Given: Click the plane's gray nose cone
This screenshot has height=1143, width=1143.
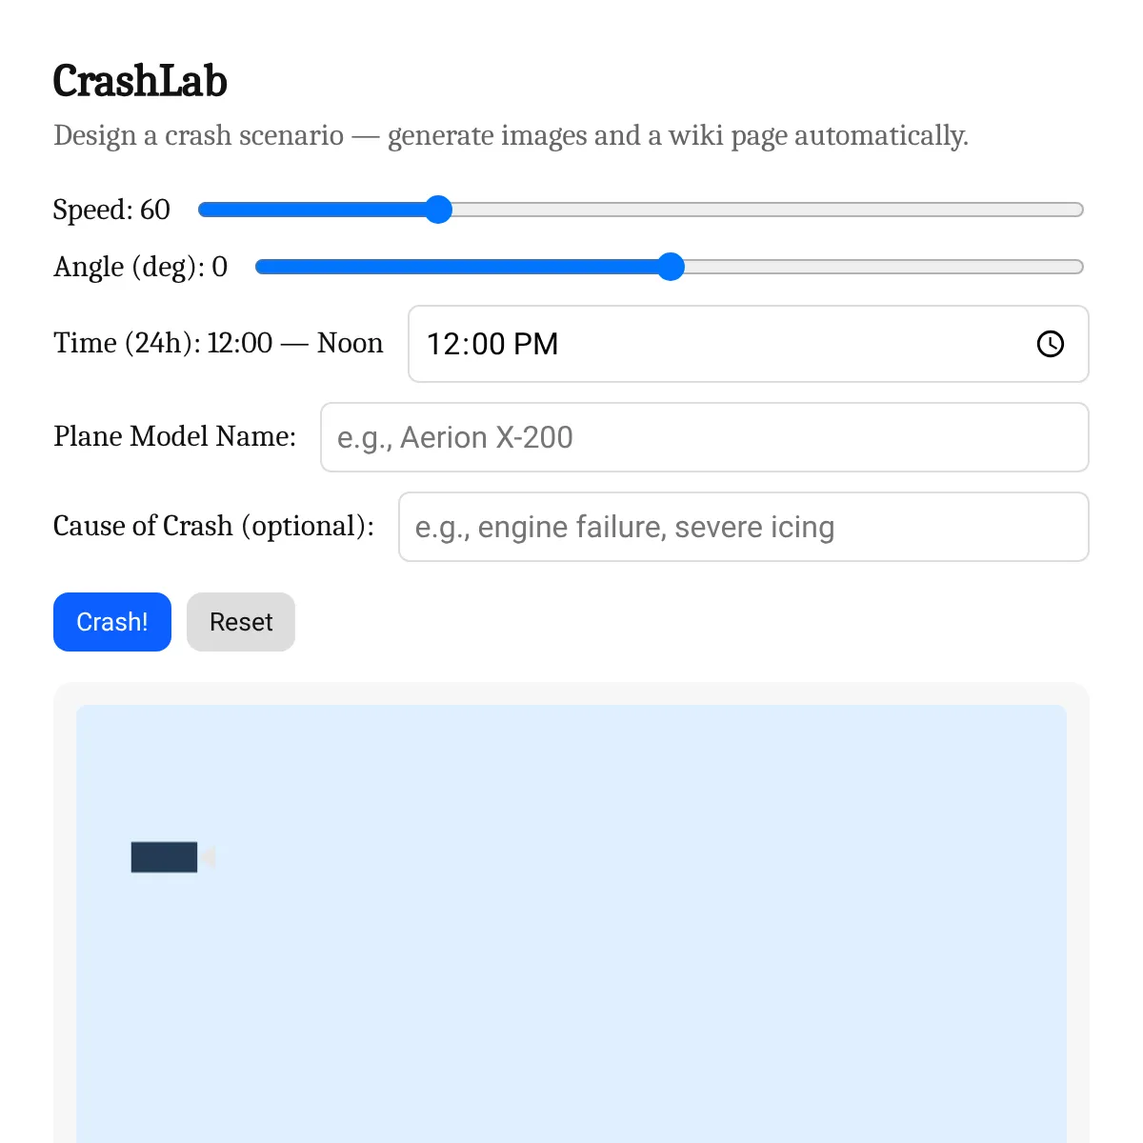Looking at the screenshot, I should [208, 857].
